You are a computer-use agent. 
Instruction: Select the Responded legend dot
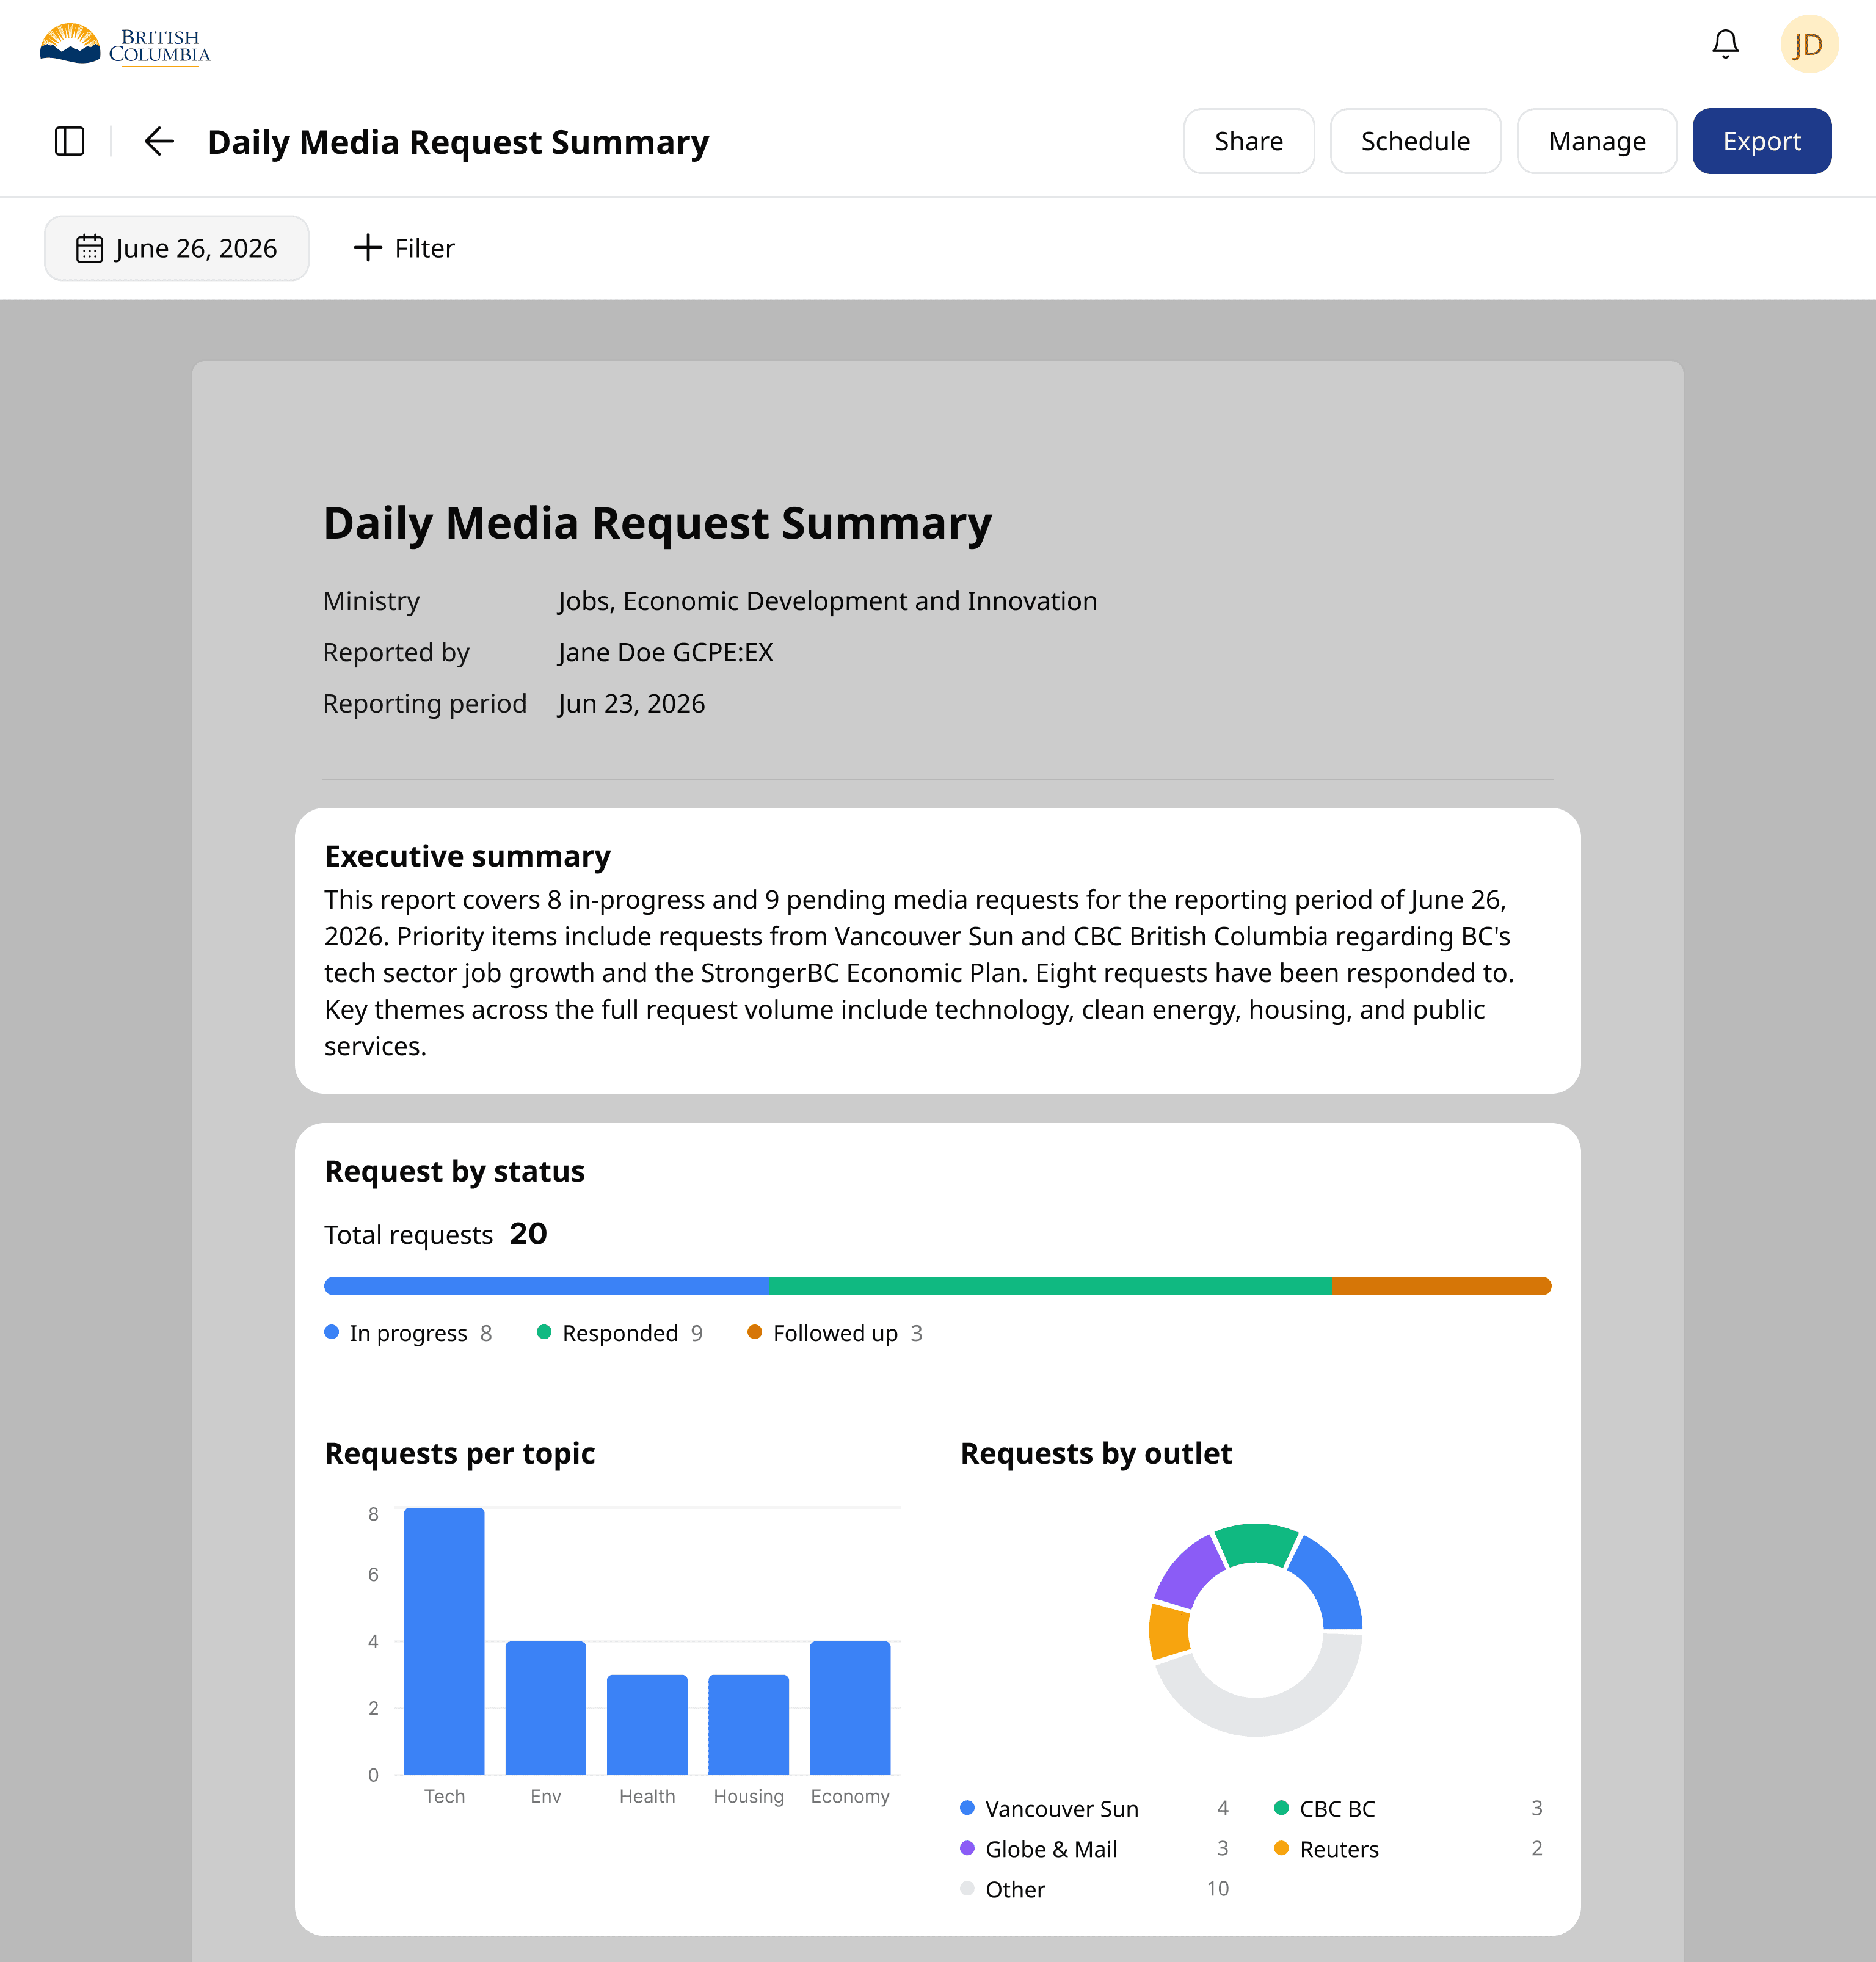pos(544,1332)
